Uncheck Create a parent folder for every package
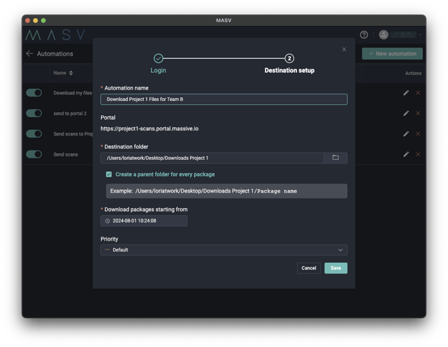The image size is (448, 347). click(x=109, y=175)
